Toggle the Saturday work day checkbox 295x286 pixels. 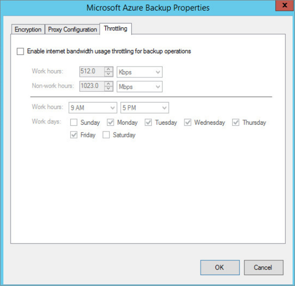(106, 135)
